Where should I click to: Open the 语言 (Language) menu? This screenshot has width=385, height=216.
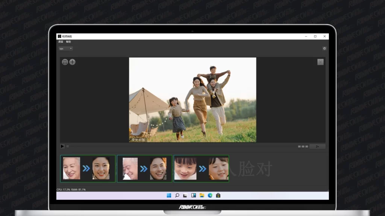(61, 42)
